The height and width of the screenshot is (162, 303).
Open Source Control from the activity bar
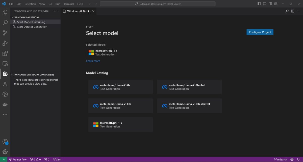pyautogui.click(x=5, y=33)
